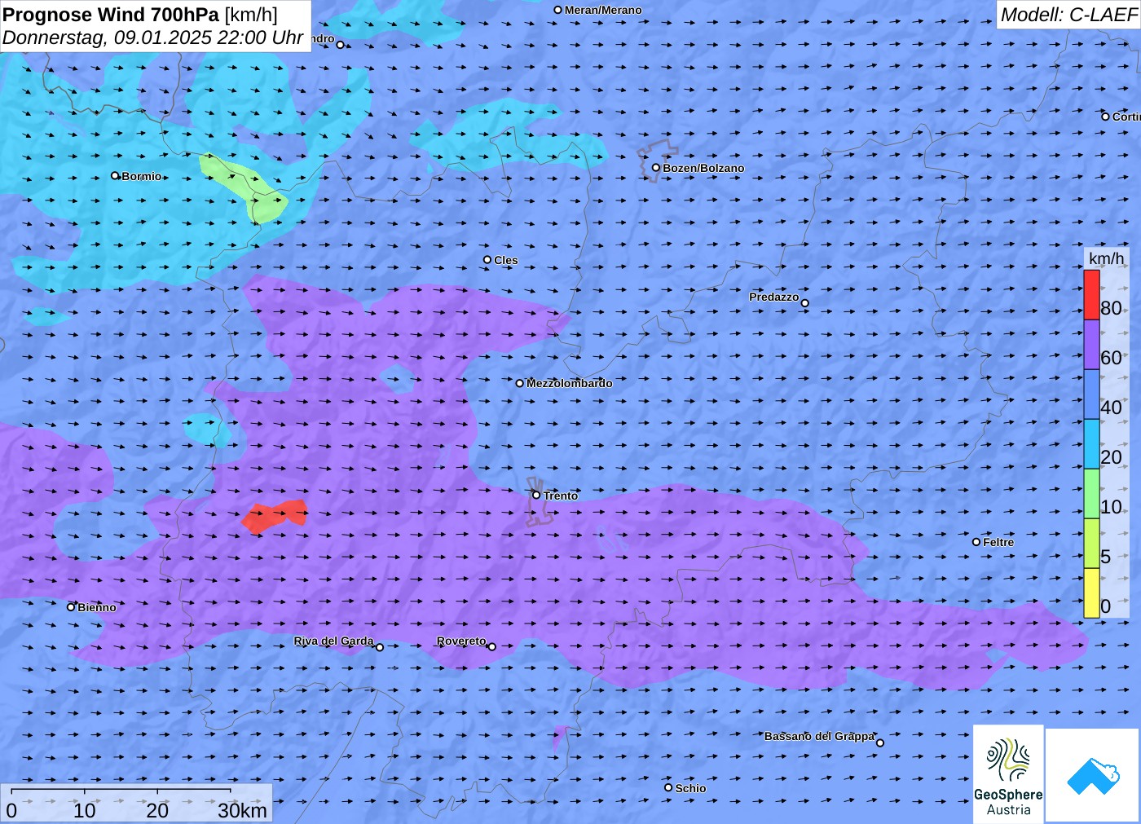The height and width of the screenshot is (824, 1141).
Task: Click the Mezzolombardo town marker
Action: [x=520, y=383]
